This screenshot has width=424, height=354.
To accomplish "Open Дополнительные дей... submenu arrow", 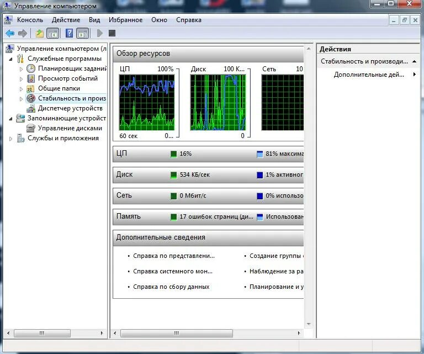I will click(414, 74).
